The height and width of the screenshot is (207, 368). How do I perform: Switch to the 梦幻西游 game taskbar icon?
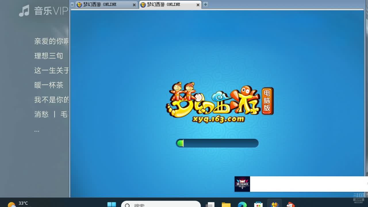[x=275, y=204]
